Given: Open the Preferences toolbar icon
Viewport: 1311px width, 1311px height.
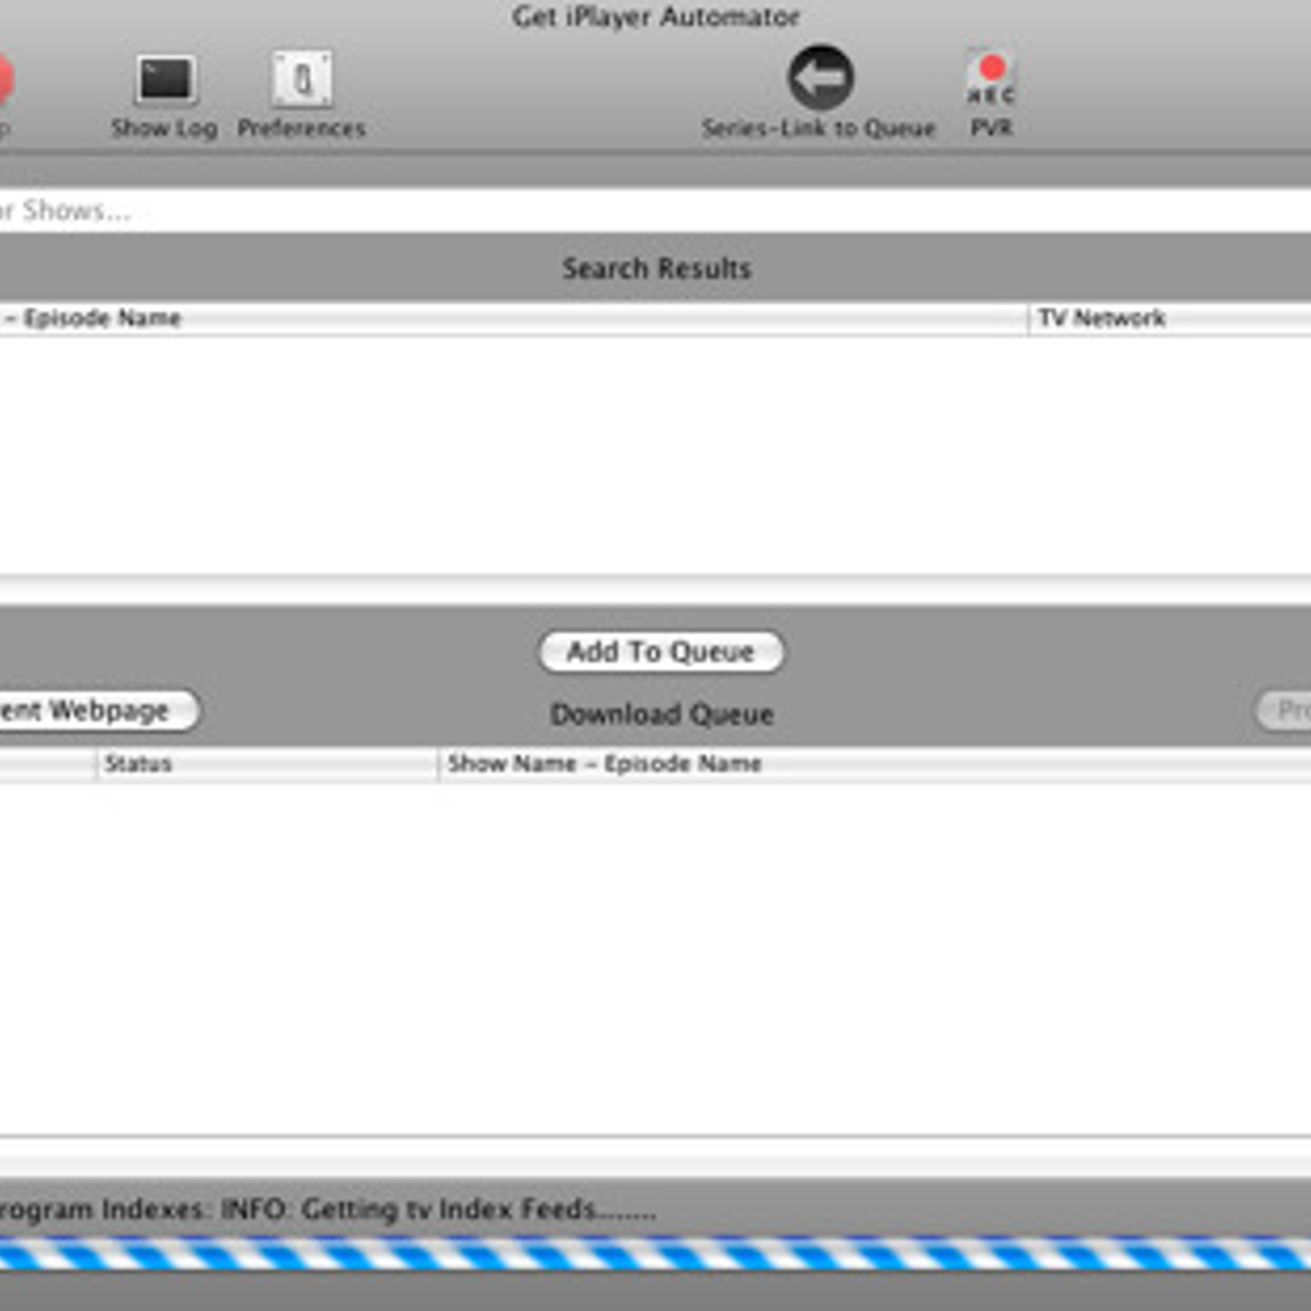Looking at the screenshot, I should pyautogui.click(x=302, y=79).
